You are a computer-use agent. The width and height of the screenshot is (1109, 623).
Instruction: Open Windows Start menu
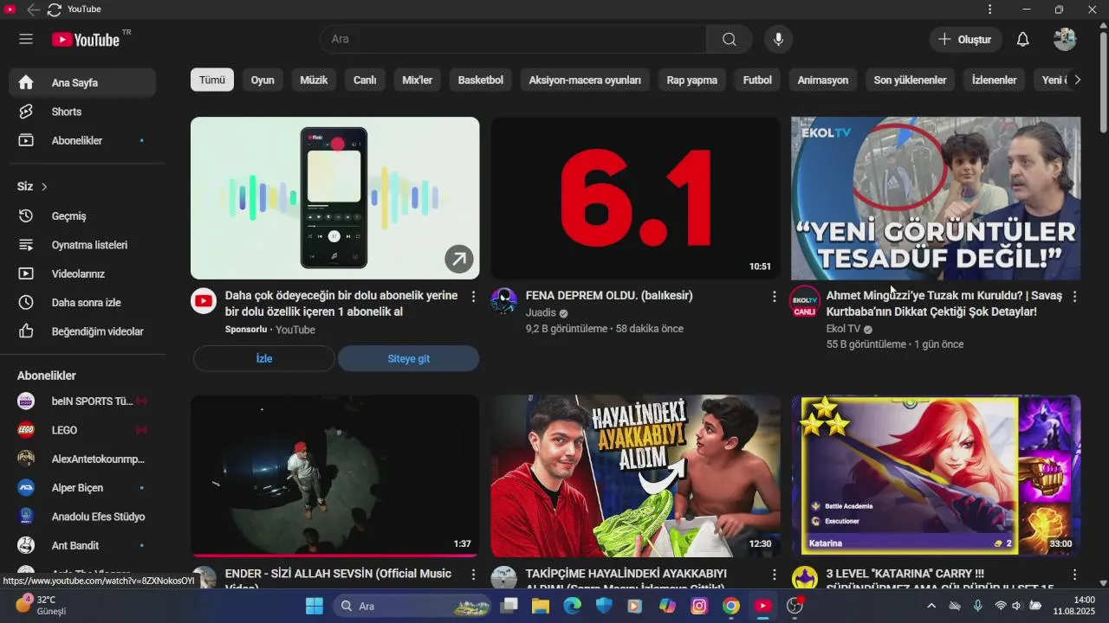tap(315, 606)
